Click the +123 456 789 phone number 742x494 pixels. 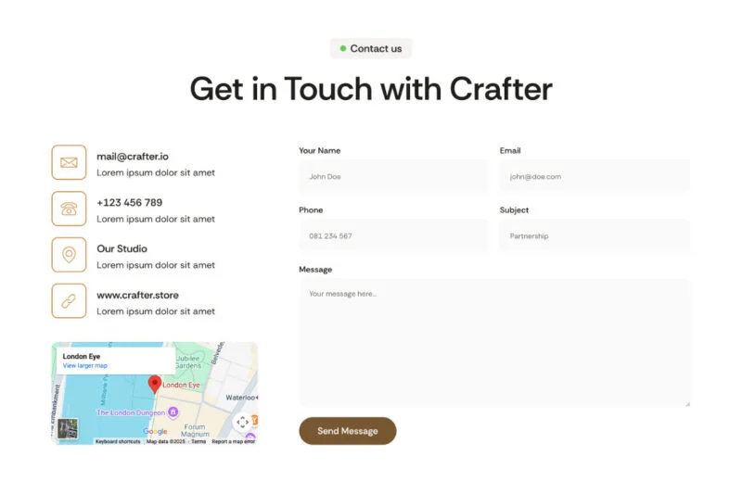tap(130, 202)
